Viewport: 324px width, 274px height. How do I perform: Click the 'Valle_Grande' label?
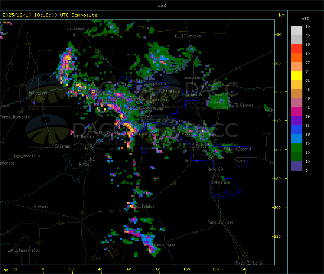[107, 133]
